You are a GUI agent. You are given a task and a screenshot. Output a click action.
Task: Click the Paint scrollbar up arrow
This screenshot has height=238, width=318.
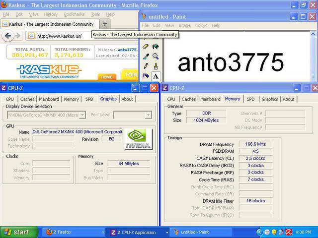pyautogui.click(x=313, y=34)
